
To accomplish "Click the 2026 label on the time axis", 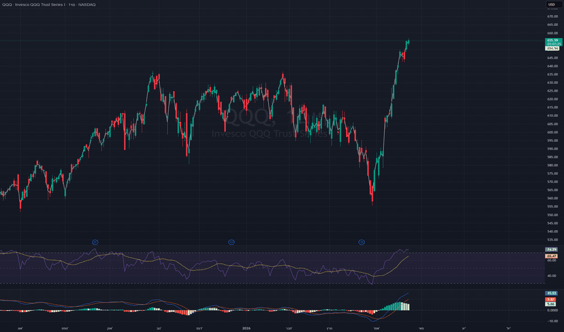I will 246,328.
